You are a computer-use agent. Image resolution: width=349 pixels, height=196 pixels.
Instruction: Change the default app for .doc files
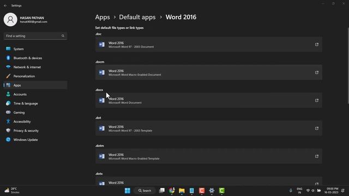pos(208,45)
